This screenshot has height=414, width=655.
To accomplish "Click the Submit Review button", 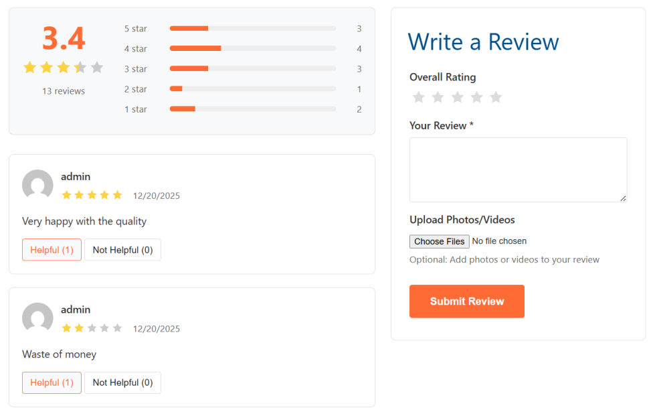I will pos(467,301).
